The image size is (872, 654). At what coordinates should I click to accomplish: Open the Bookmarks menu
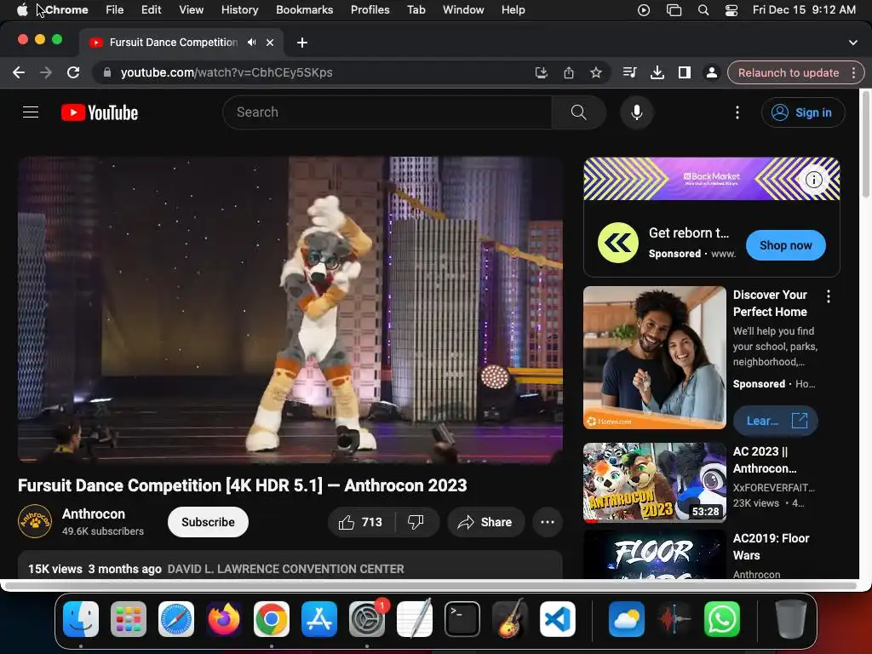pyautogui.click(x=304, y=10)
